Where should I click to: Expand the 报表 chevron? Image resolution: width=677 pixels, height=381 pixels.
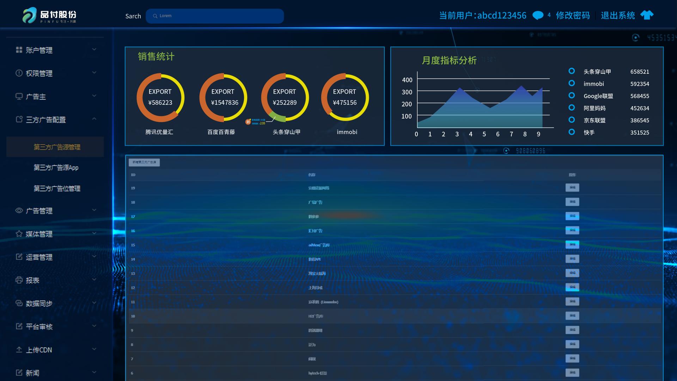pyautogui.click(x=94, y=279)
